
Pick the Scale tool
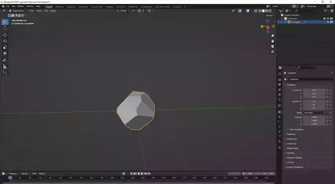[x=5, y=47]
